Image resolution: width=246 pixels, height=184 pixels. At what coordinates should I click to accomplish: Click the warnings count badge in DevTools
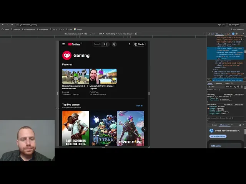pyautogui.click(x=228, y=34)
